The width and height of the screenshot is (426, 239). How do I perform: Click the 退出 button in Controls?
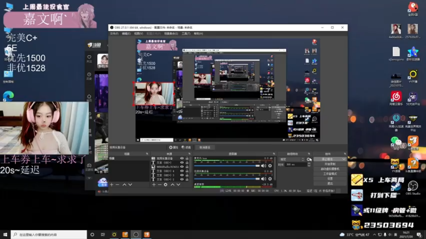click(330, 183)
